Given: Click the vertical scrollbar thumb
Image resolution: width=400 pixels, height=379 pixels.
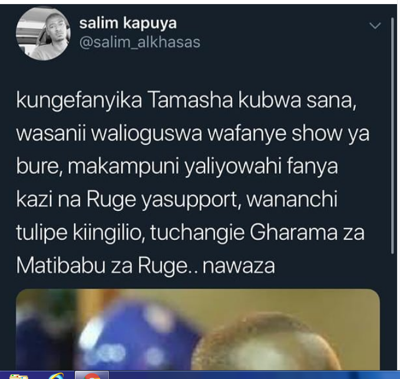Looking at the screenshot, I should tap(392, 135).
